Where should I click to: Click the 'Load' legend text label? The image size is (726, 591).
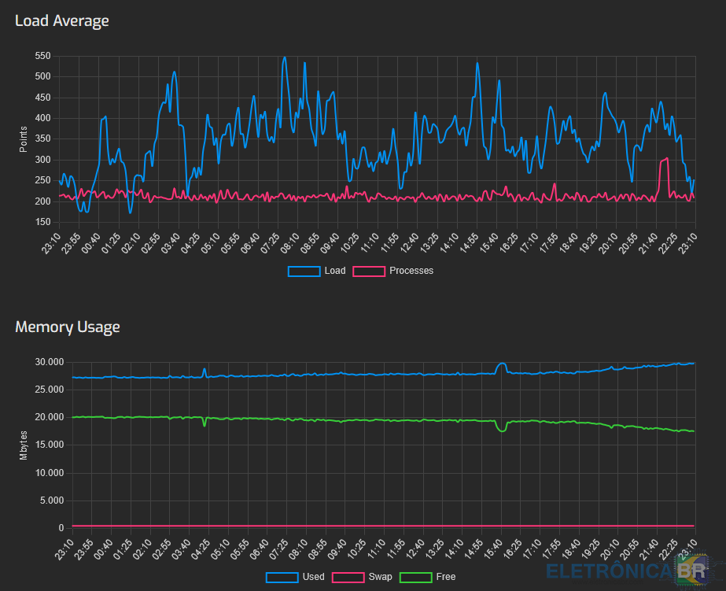(x=334, y=271)
